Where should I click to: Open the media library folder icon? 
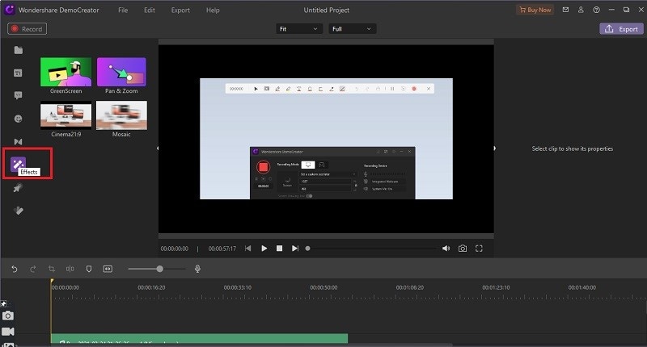click(18, 50)
